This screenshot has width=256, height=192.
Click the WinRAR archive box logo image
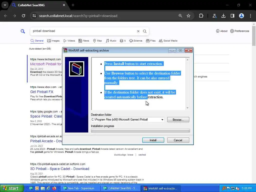(76, 69)
